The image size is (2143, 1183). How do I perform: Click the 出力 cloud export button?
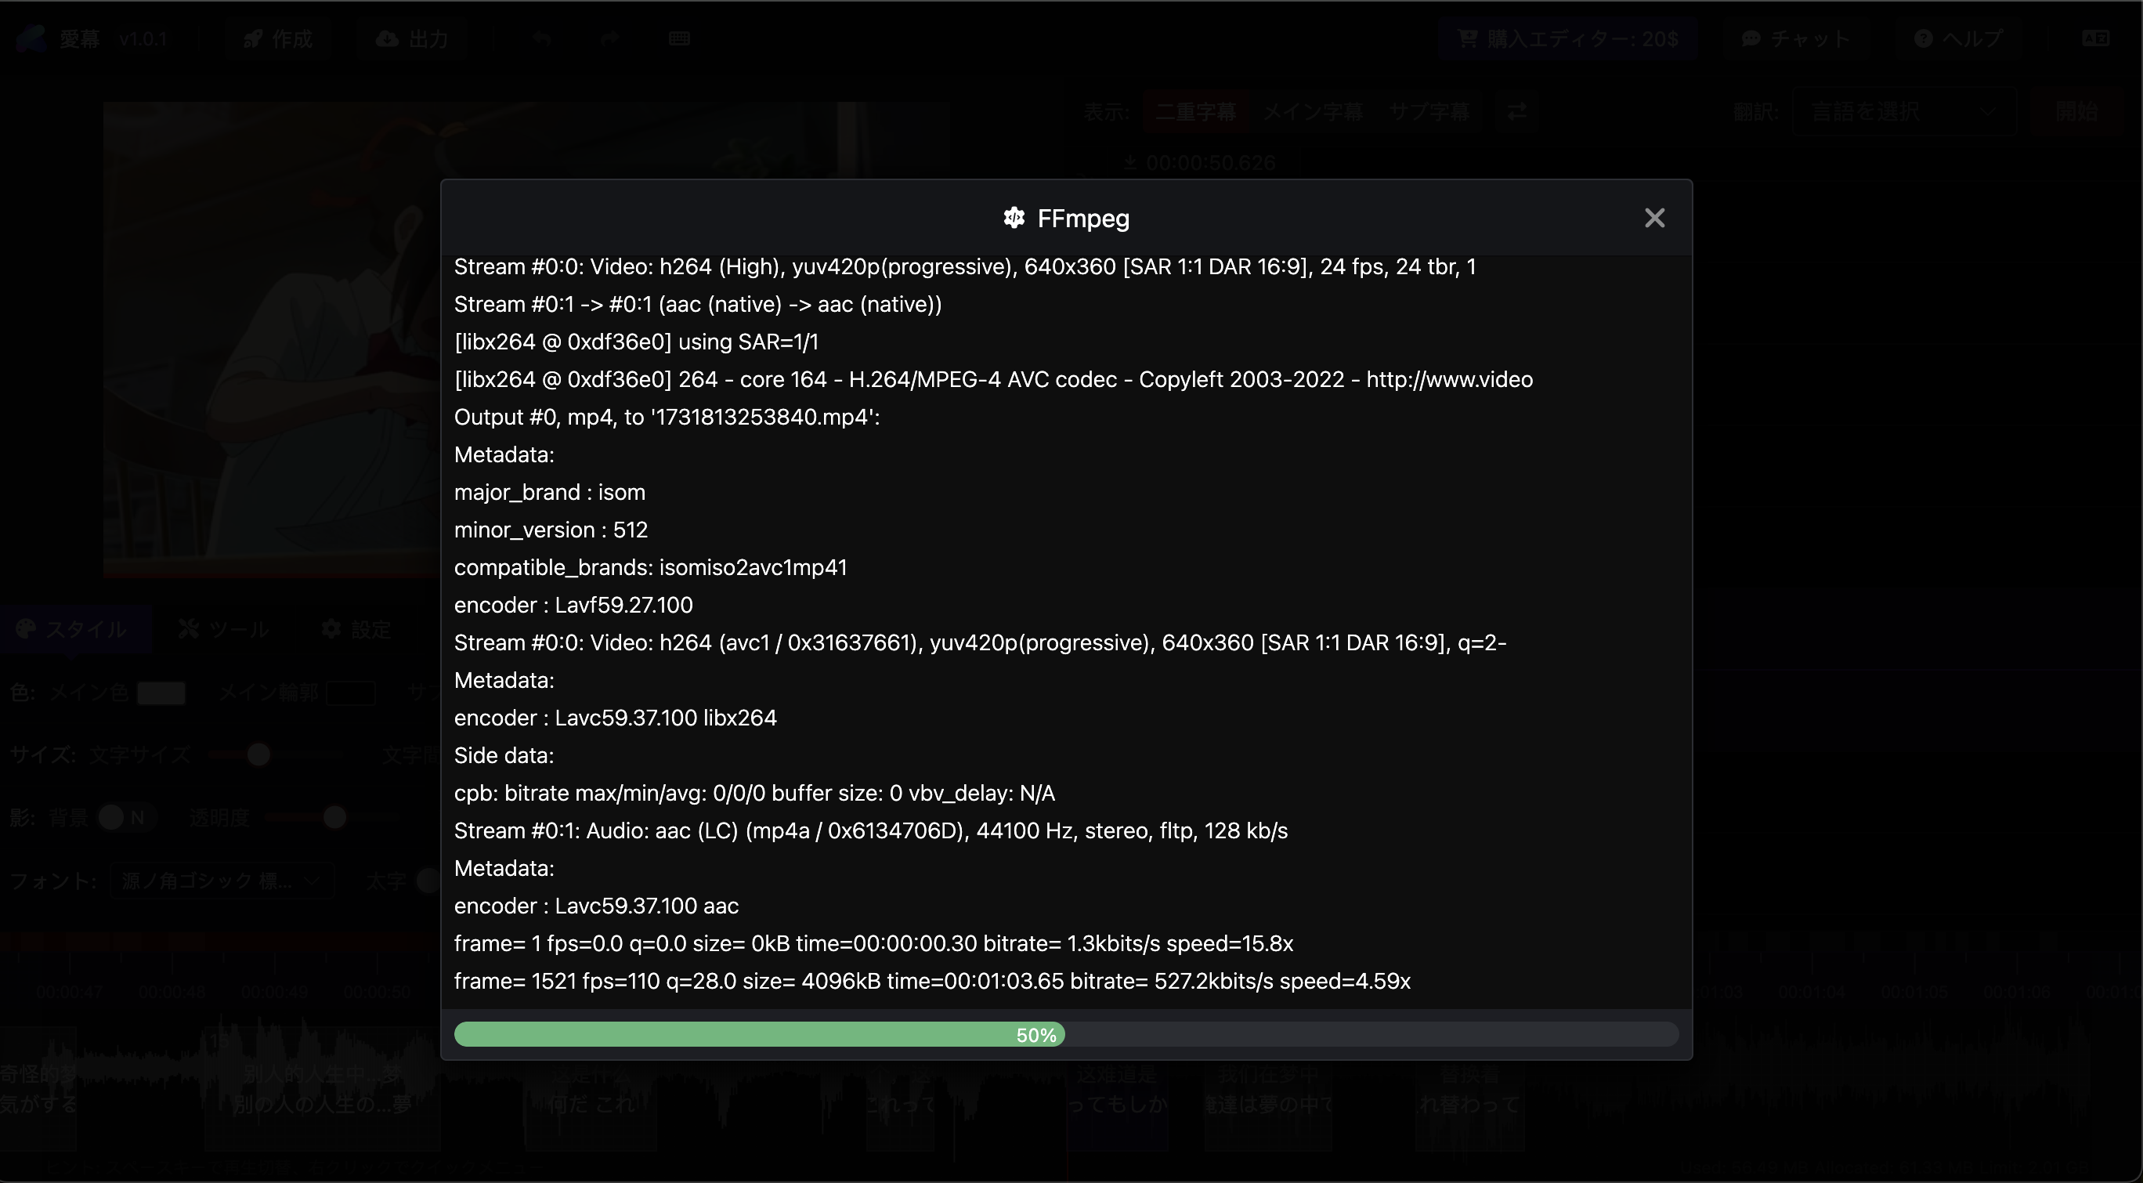pyautogui.click(x=413, y=38)
